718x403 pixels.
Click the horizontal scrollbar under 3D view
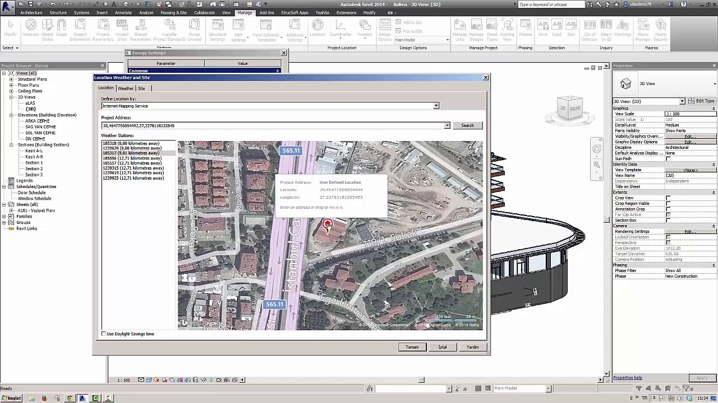tap(421, 380)
